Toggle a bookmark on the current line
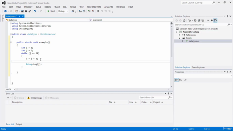233x131 pixels. coord(98,11)
